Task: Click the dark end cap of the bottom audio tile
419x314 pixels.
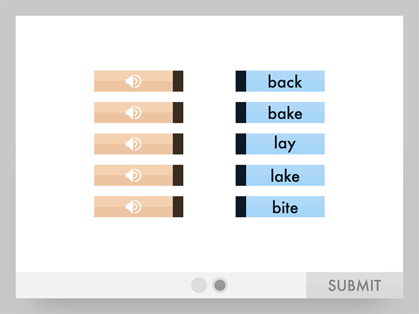Action: [x=178, y=207]
